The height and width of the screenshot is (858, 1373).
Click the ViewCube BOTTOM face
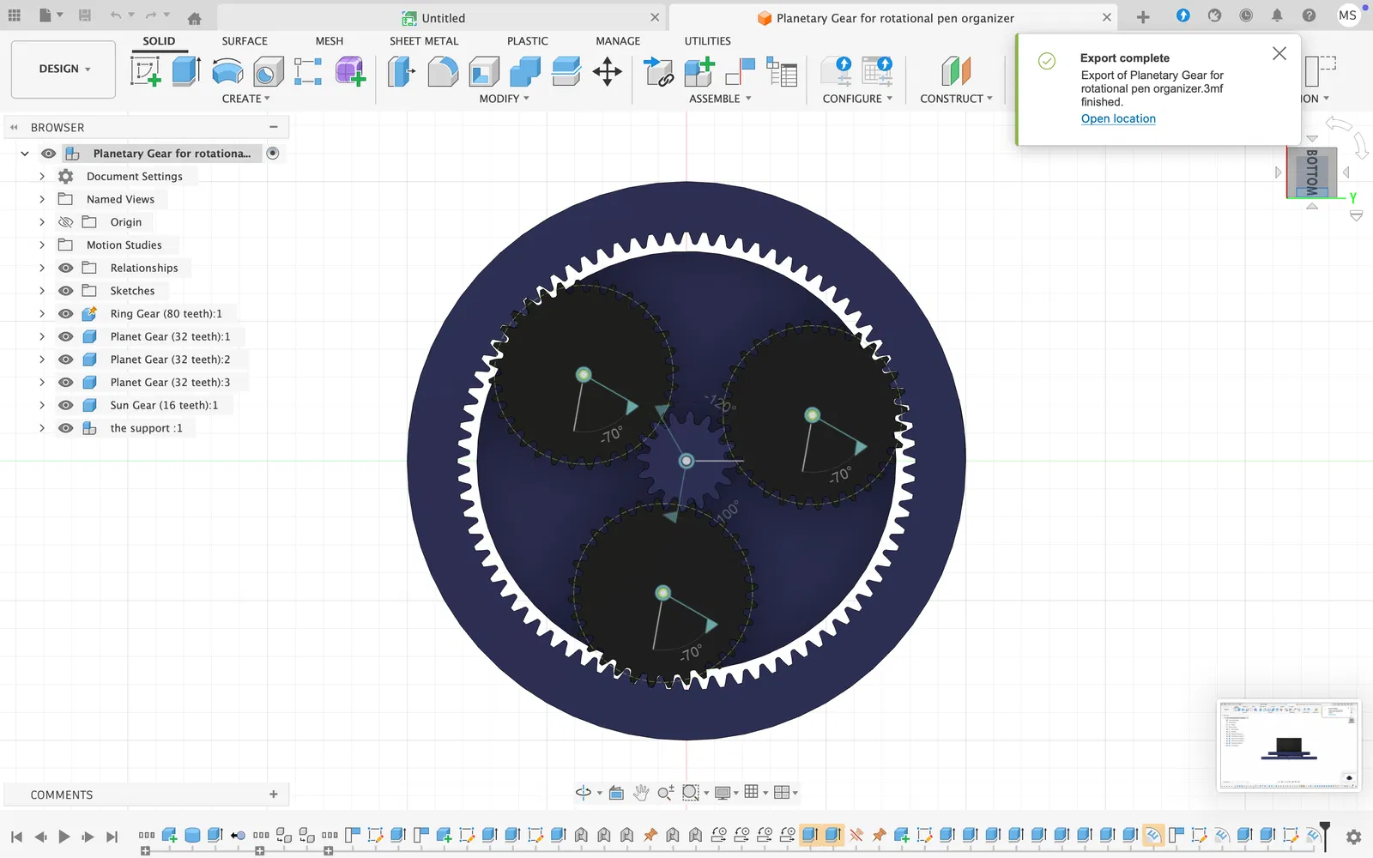[1312, 172]
